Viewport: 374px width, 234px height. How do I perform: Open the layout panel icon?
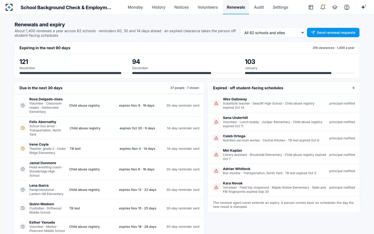(311, 7)
